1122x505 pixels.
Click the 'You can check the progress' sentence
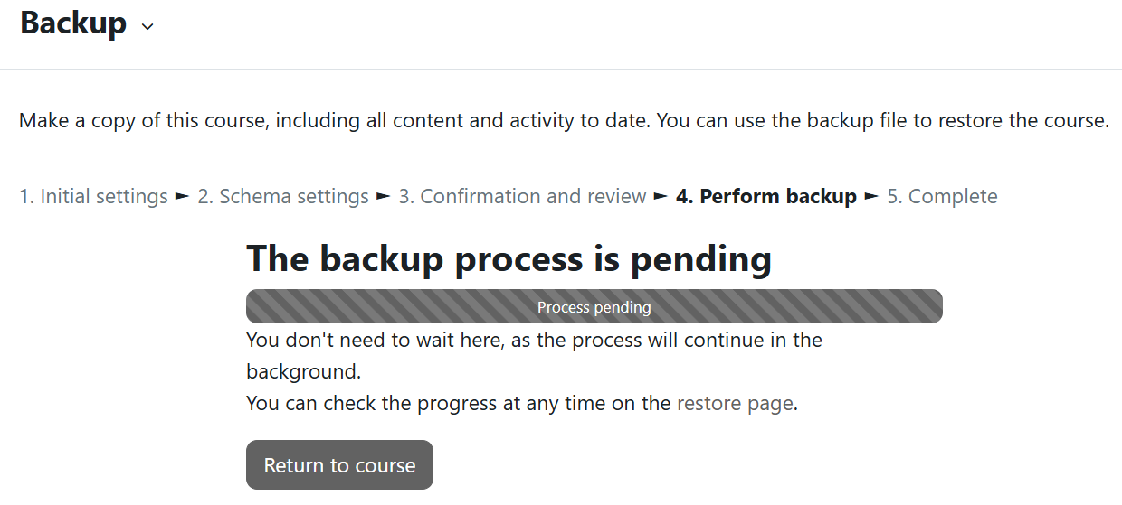pyautogui.click(x=460, y=403)
